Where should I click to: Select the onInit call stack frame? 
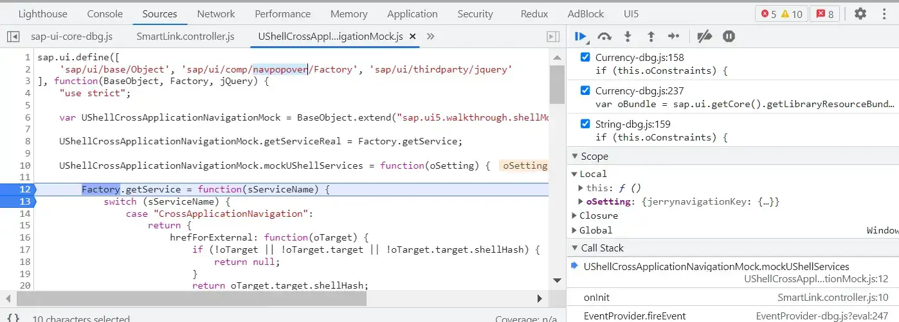(732, 298)
